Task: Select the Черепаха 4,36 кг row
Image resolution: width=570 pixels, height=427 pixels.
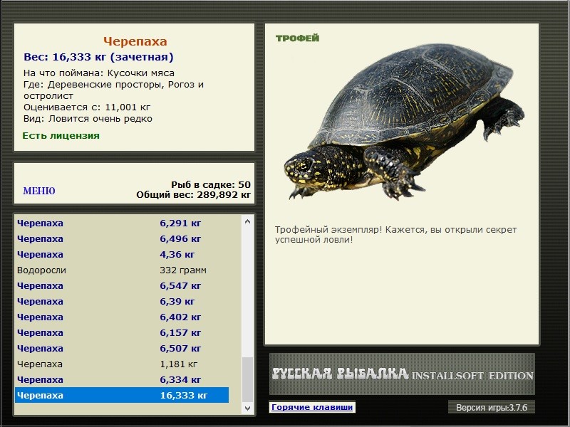Action: 122,254
